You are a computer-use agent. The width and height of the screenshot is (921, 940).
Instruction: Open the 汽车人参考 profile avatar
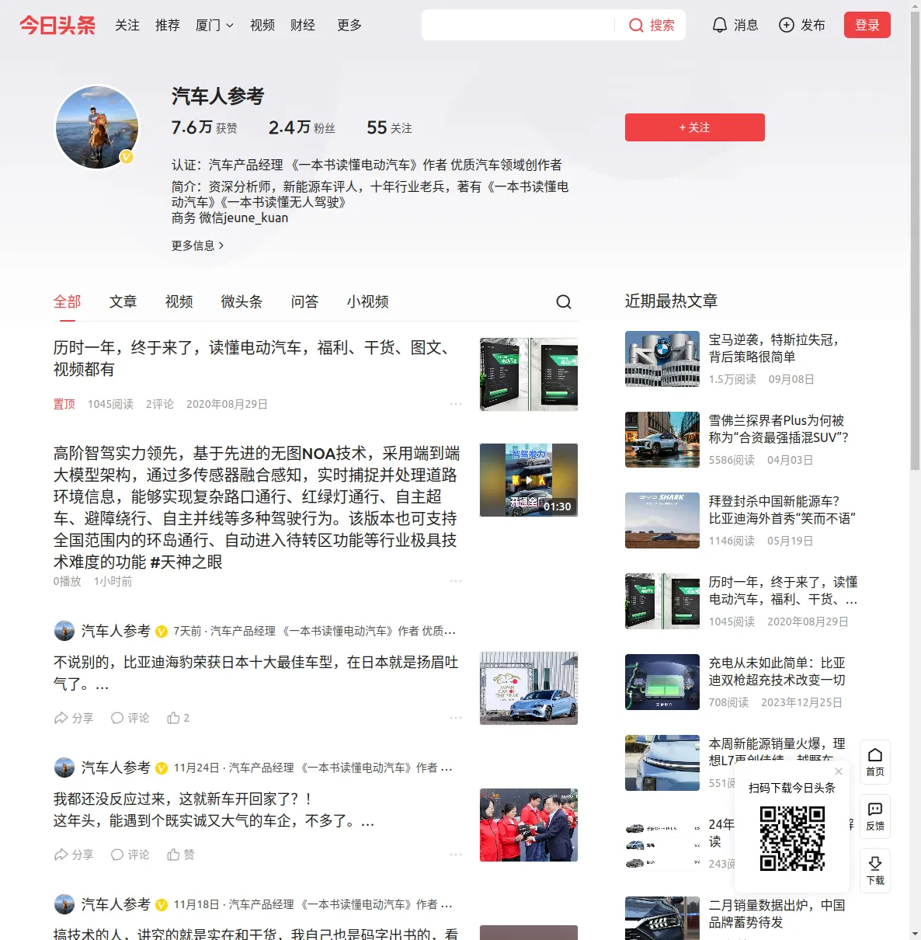(x=97, y=127)
